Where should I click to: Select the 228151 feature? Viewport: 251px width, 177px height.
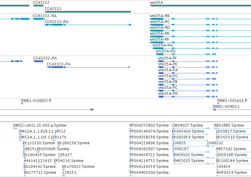point(69,173)
